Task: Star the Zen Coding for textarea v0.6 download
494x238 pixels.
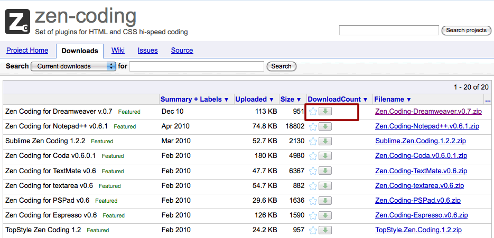Action: click(313, 186)
